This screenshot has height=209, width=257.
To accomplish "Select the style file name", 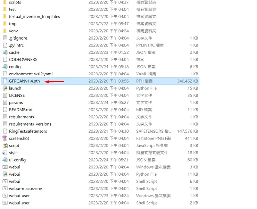I will click(13, 153).
